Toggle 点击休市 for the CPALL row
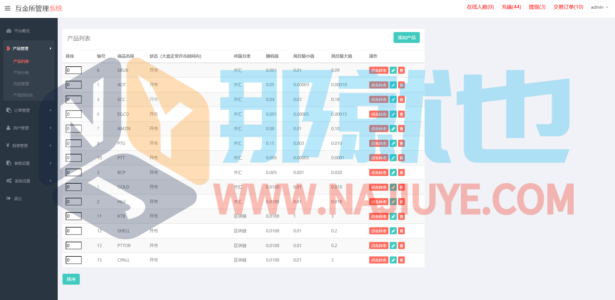 pos(378,260)
